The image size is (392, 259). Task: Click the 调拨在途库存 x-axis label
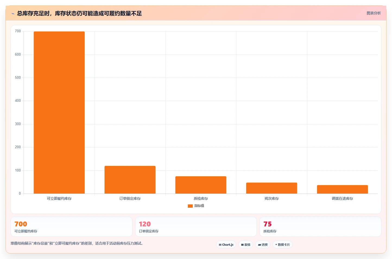[343, 198]
